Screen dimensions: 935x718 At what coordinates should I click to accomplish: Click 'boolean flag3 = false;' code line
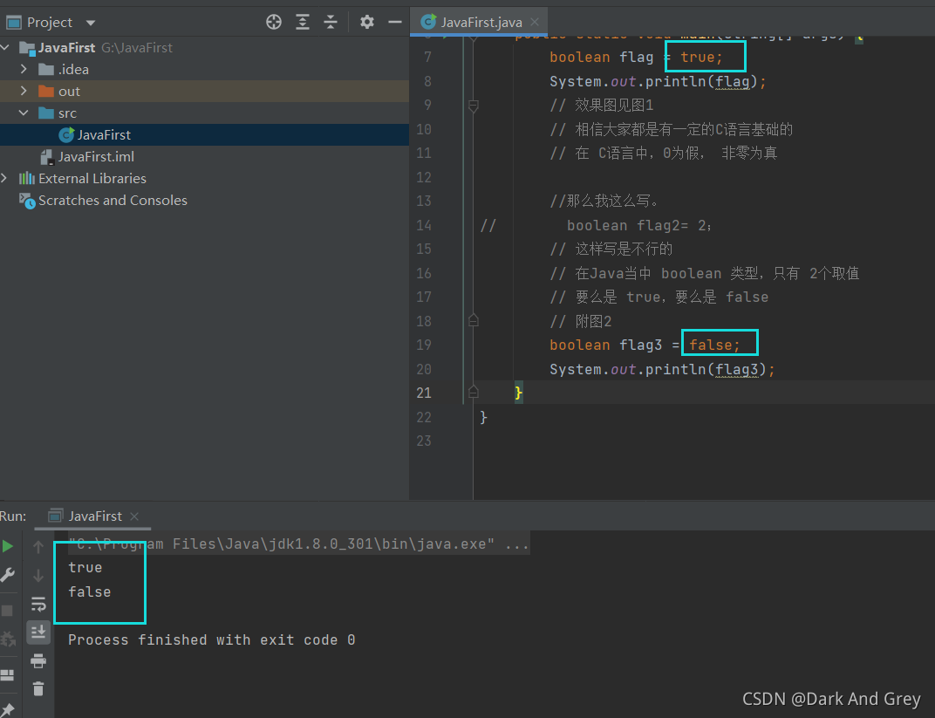click(645, 345)
